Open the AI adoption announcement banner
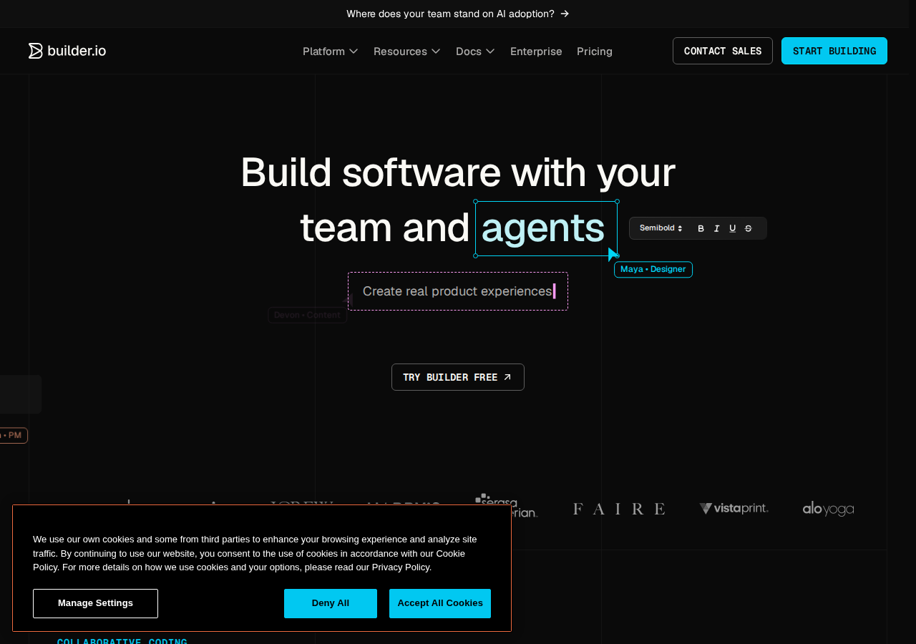This screenshot has width=916, height=644. coord(458,14)
